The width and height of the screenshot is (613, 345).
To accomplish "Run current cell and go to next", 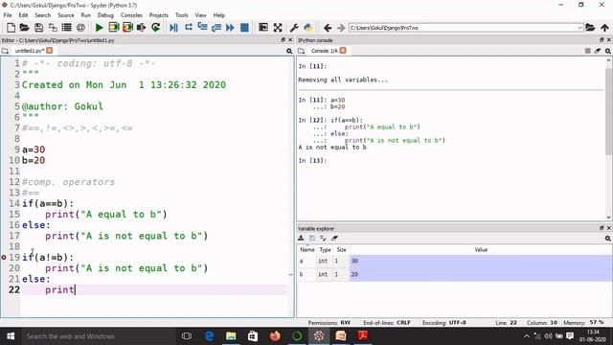I will [x=127, y=28].
